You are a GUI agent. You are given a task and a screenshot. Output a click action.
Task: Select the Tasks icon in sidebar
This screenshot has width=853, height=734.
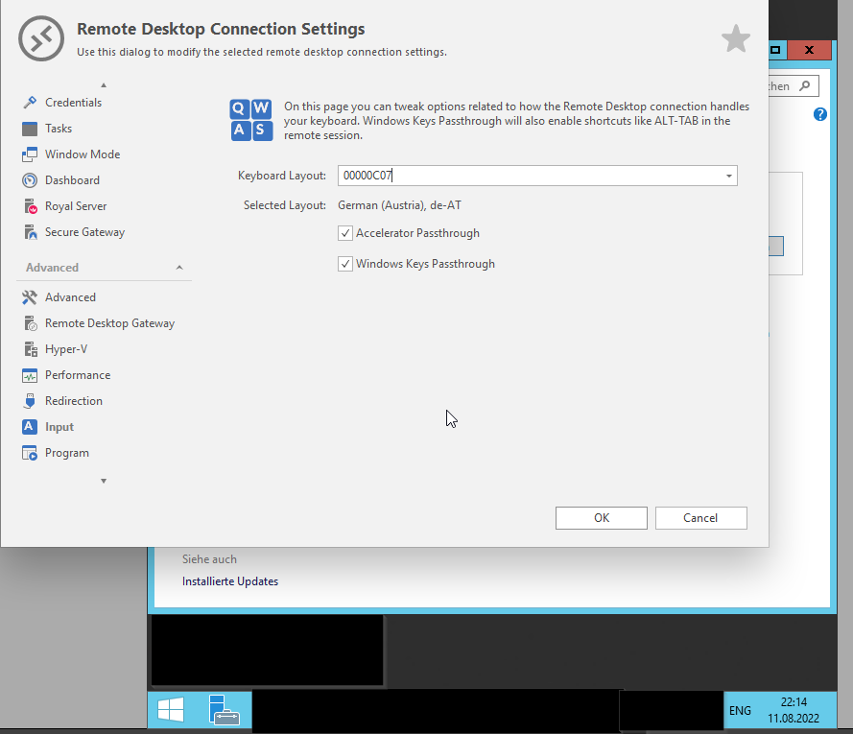29,129
